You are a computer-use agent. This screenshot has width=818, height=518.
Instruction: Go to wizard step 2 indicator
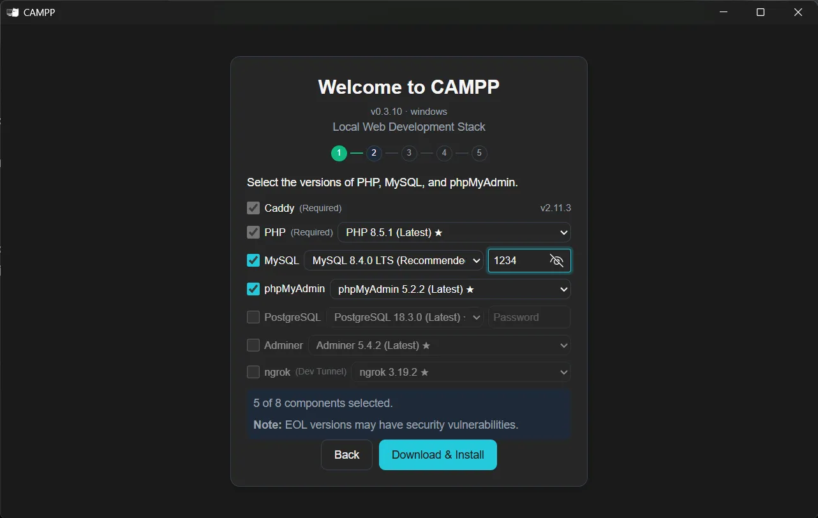(374, 153)
